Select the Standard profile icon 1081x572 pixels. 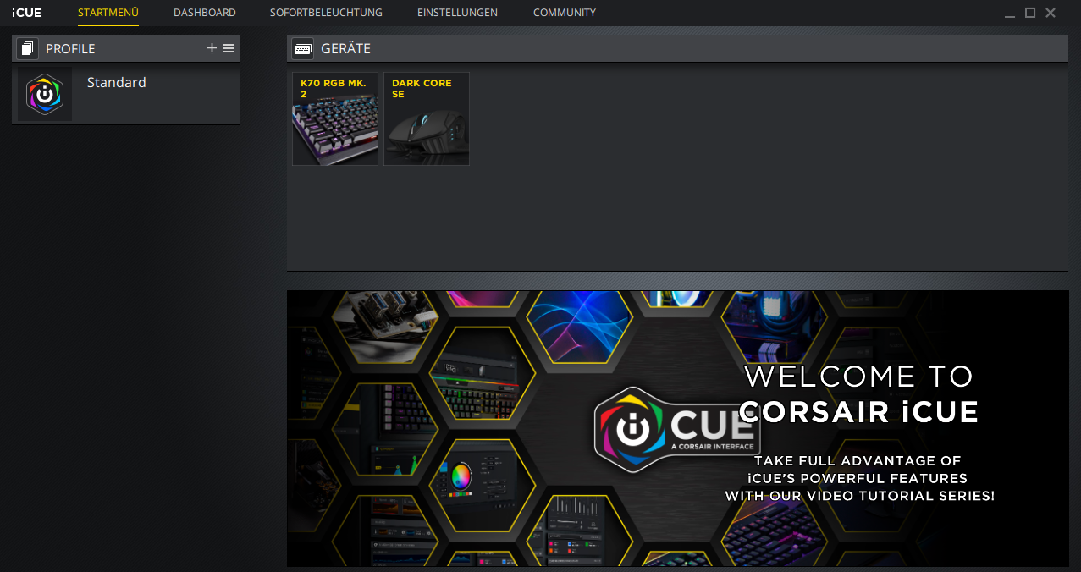click(45, 94)
